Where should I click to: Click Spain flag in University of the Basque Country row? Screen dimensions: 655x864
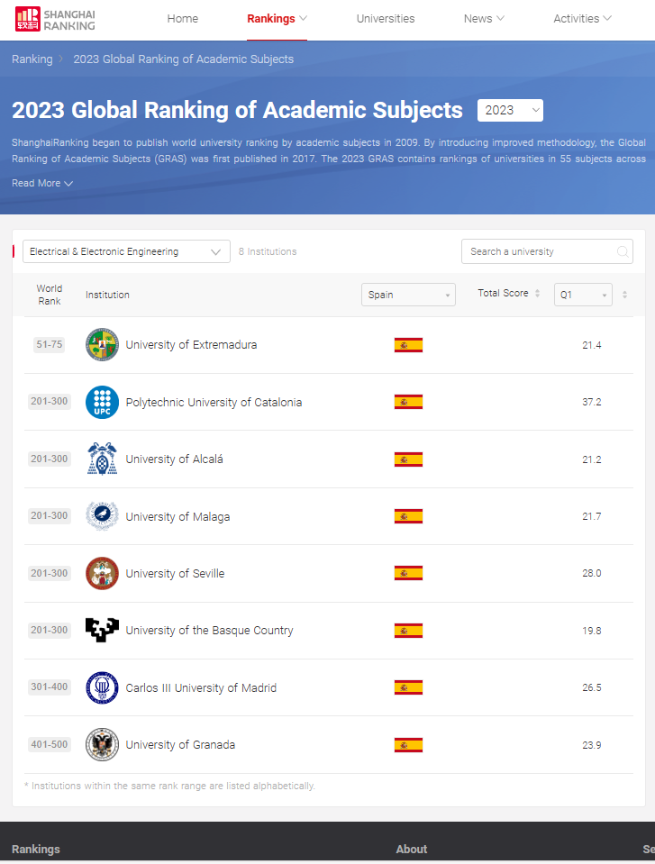click(408, 631)
